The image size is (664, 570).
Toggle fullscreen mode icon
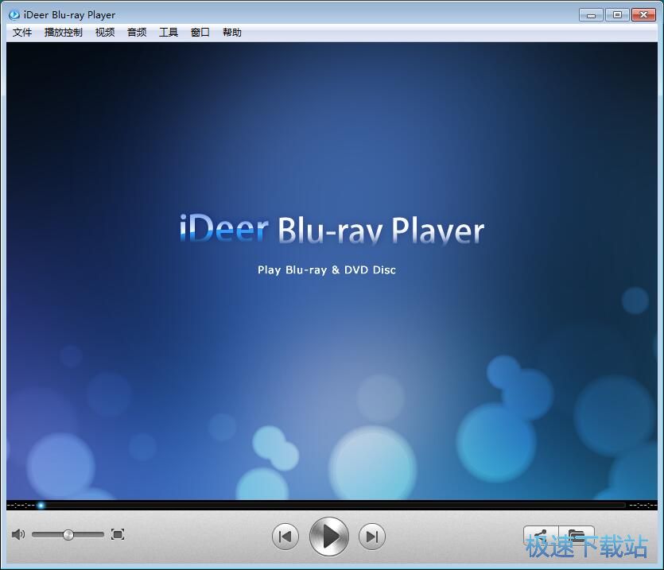[118, 534]
